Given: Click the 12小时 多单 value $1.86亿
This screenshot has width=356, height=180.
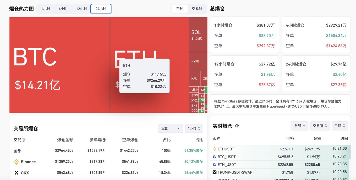Looking at the screenshot, I should [x=268, y=75].
